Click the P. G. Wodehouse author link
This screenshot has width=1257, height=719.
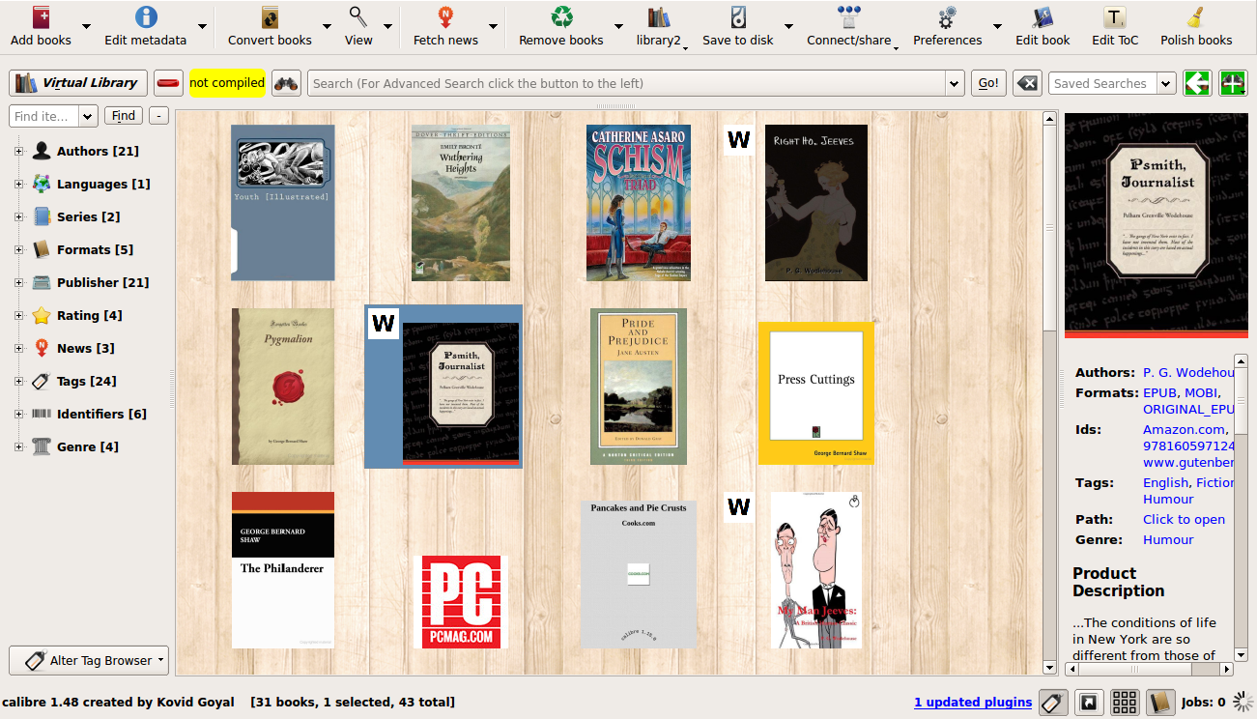click(1189, 373)
